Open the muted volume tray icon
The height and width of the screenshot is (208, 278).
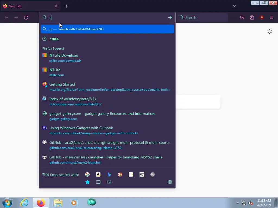(251, 203)
